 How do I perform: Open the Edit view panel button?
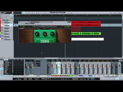(114, 79)
